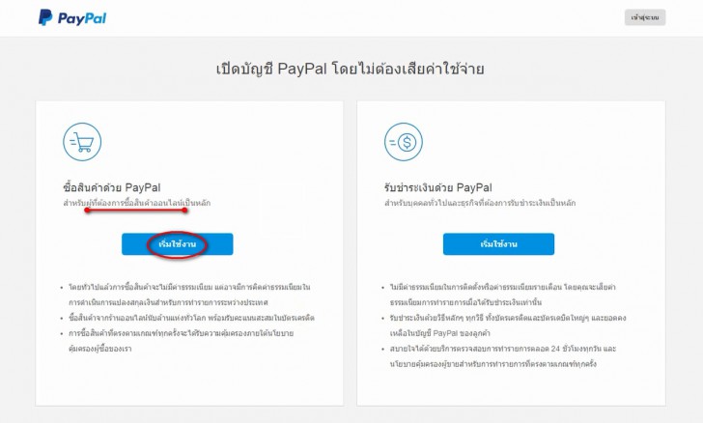
Task: Click third bullet about buyer protection policy
Action: click(182, 341)
